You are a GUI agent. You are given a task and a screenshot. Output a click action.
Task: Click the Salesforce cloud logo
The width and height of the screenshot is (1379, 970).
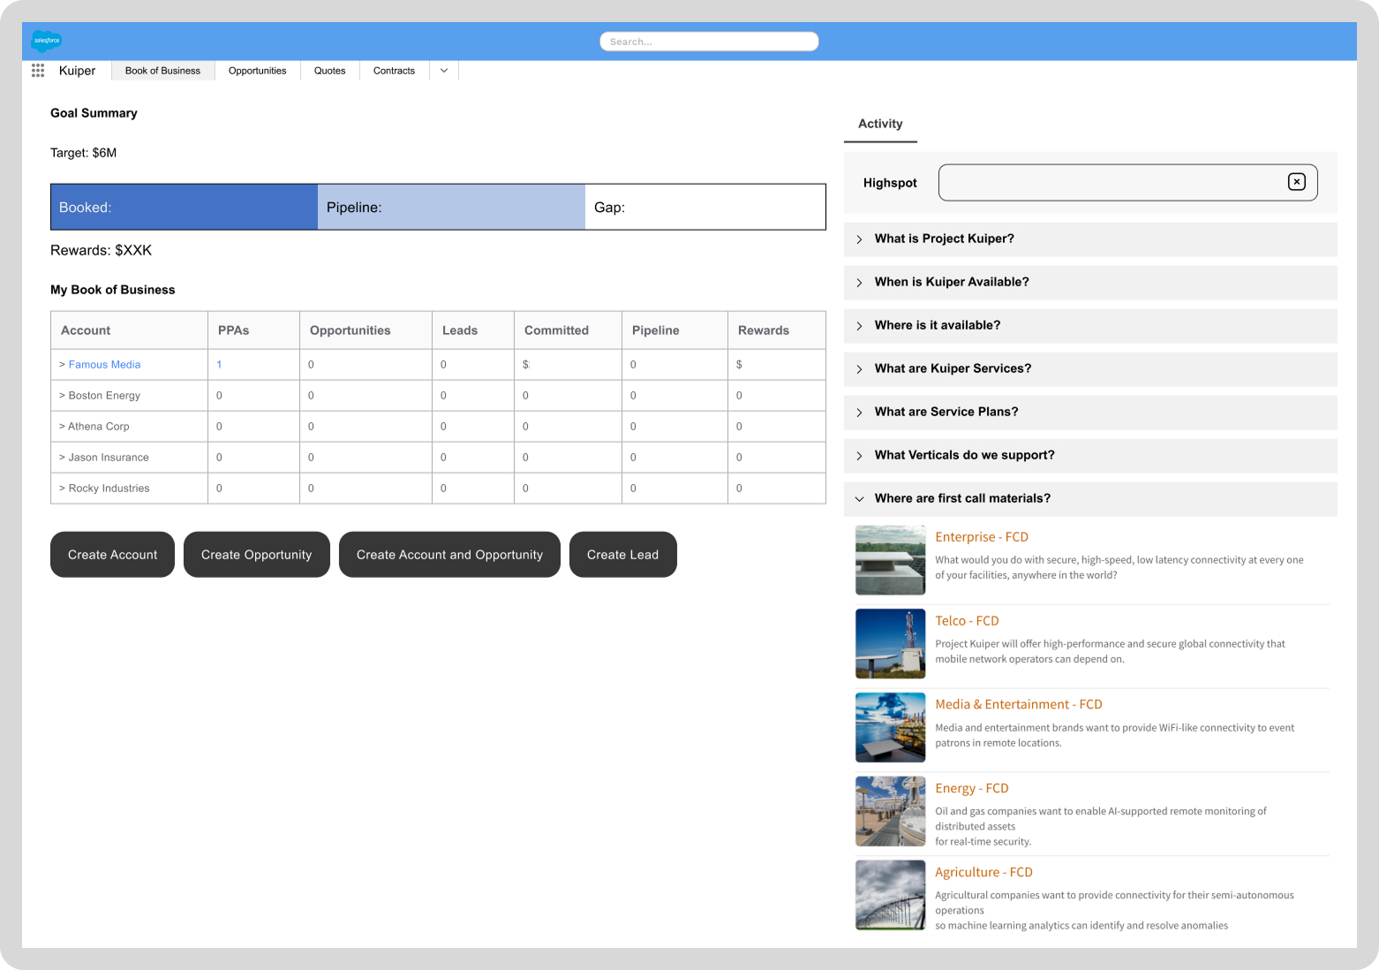coord(46,41)
